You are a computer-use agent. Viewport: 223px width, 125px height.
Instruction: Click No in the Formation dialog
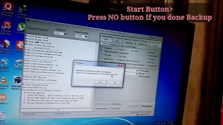[x=115, y=83]
